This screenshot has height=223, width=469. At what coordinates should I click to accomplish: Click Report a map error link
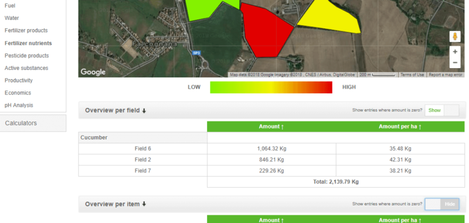point(446,75)
